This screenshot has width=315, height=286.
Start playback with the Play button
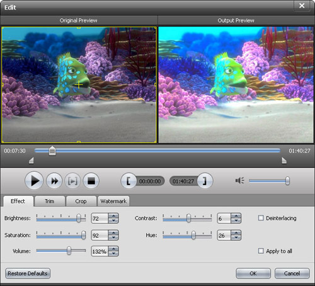coord(34,181)
